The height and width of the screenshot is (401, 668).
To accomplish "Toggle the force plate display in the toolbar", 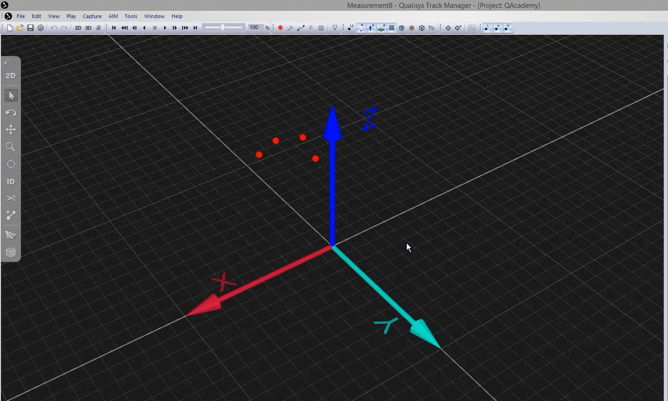I will (x=381, y=28).
